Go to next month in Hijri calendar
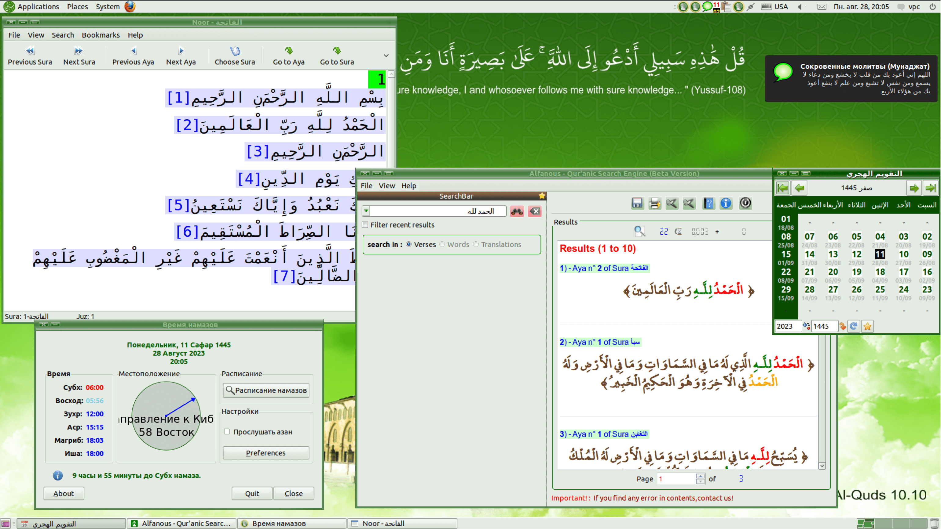 click(914, 188)
